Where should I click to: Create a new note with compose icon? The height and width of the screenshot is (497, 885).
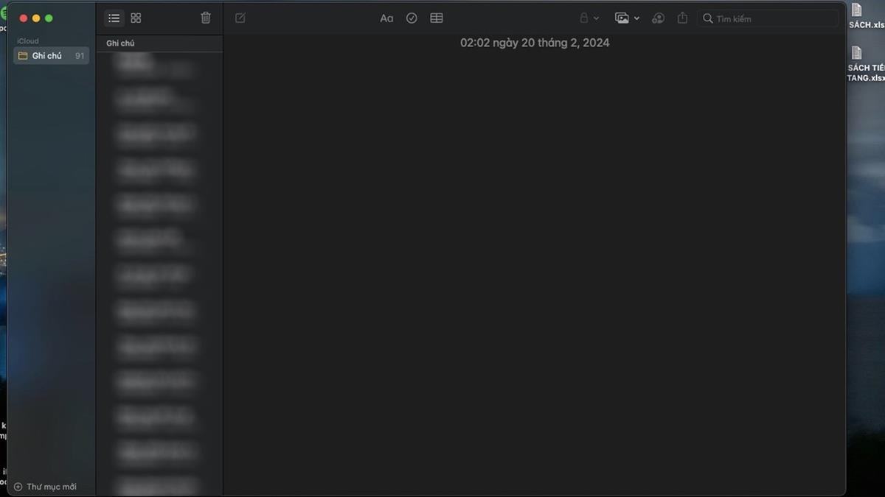pyautogui.click(x=240, y=18)
